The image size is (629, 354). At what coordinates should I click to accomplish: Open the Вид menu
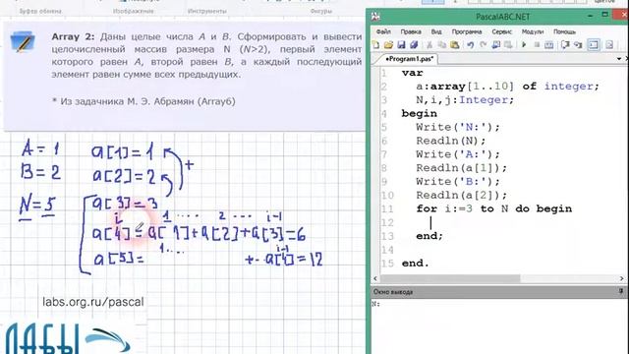pyautogui.click(x=436, y=31)
